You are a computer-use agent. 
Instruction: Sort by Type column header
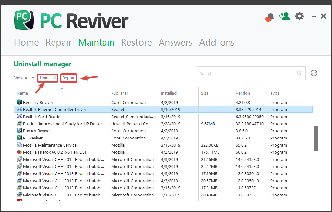tap(293, 93)
